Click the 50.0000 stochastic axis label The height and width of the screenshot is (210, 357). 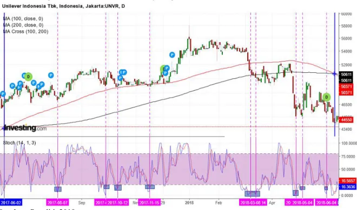click(x=348, y=170)
